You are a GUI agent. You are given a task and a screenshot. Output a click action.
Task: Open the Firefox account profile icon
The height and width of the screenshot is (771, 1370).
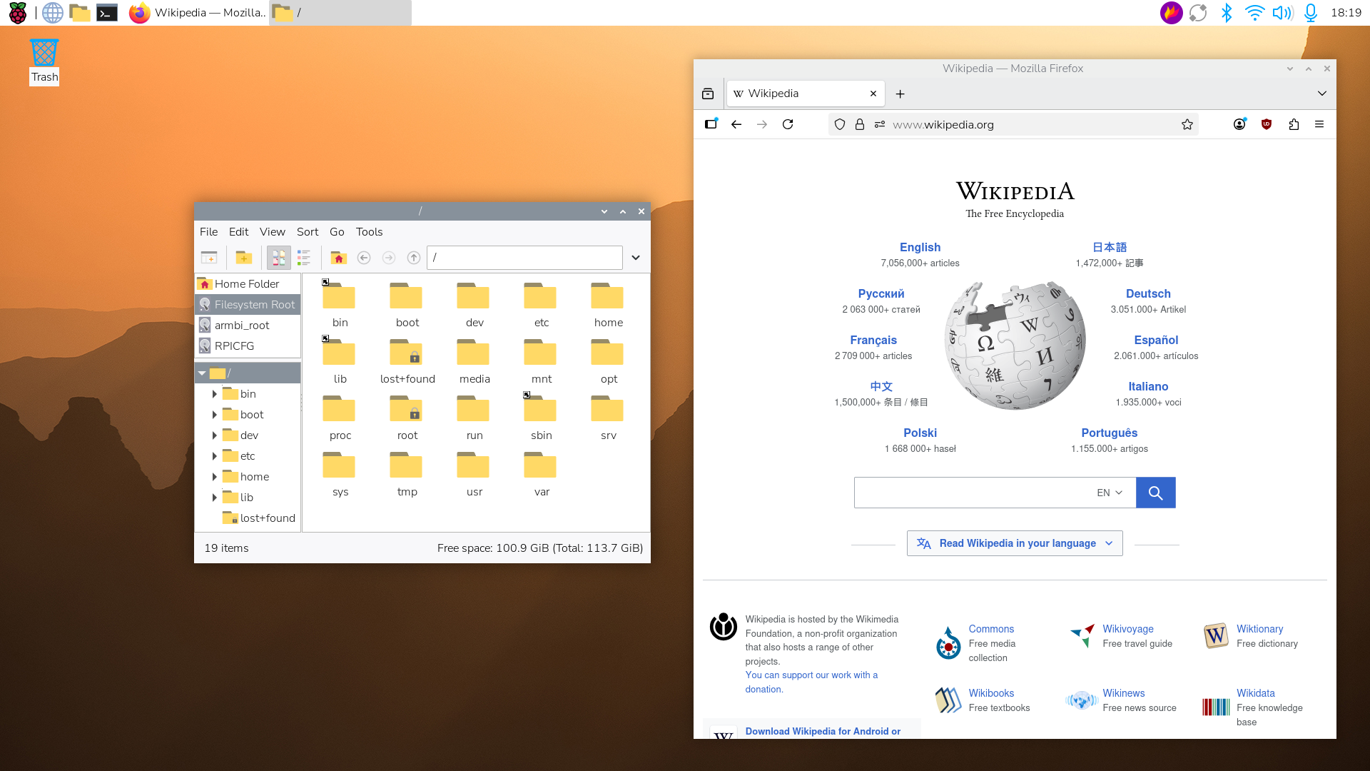click(1239, 124)
